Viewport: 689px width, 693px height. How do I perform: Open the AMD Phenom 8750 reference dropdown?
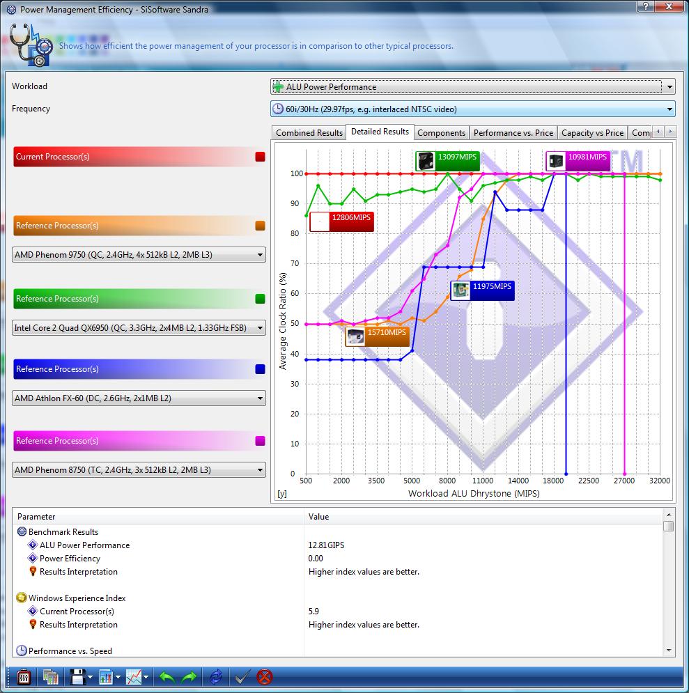139,470
